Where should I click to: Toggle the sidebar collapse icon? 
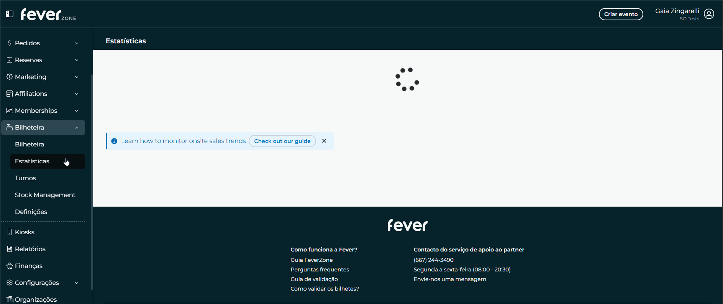coord(10,14)
